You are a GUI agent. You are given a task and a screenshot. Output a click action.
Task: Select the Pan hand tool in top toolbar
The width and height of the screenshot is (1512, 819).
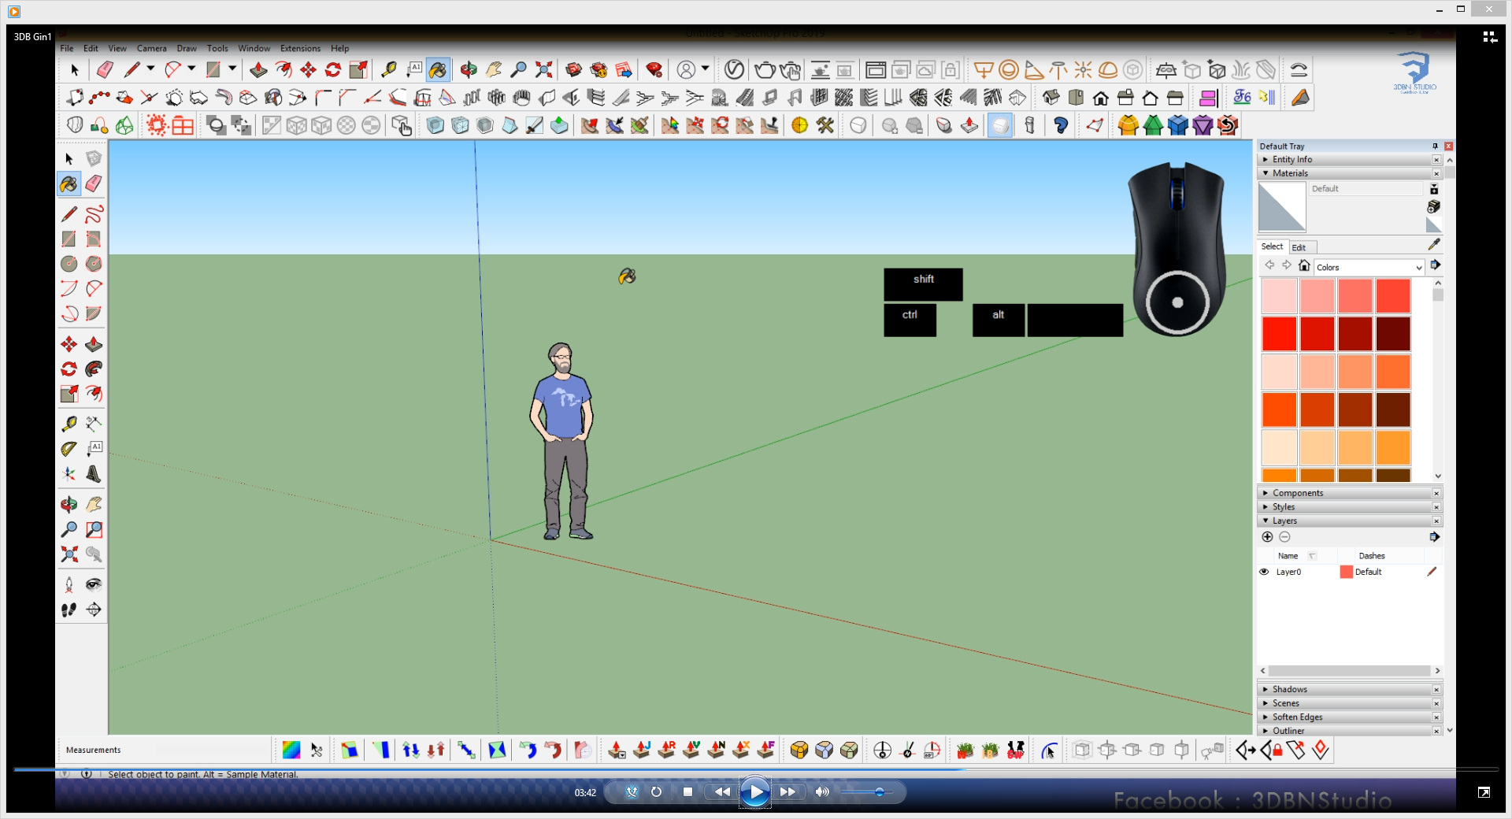click(494, 70)
